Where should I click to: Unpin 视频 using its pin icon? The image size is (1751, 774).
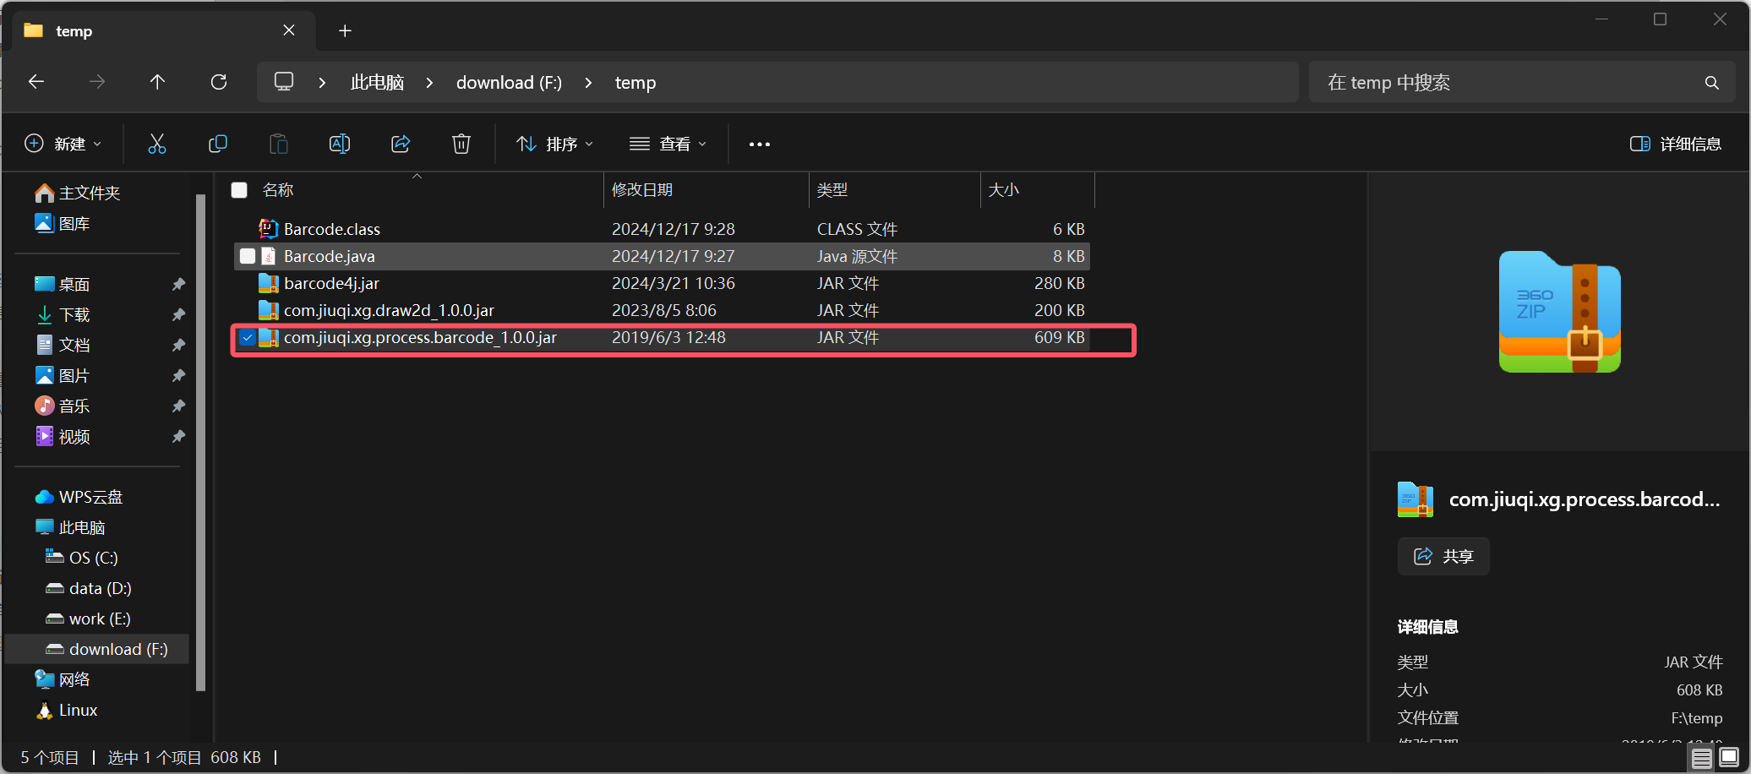(x=178, y=437)
